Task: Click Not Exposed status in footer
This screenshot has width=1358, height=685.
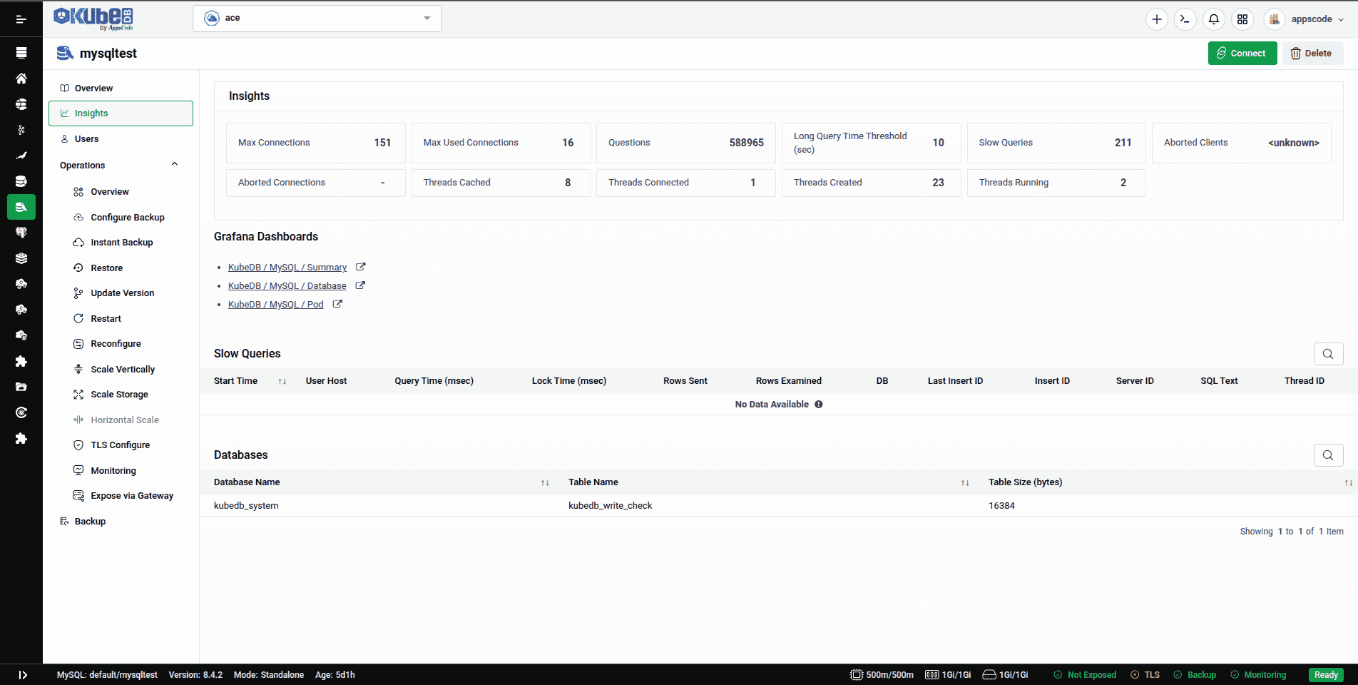Action: [1085, 675]
